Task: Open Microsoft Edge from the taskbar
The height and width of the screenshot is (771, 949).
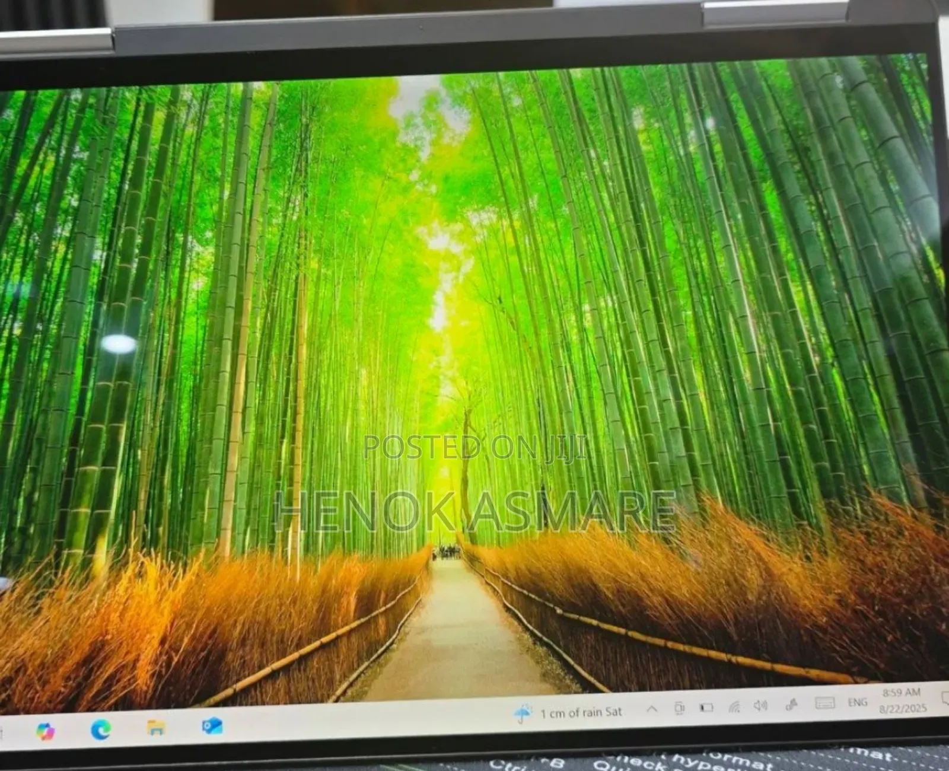Action: [100, 729]
